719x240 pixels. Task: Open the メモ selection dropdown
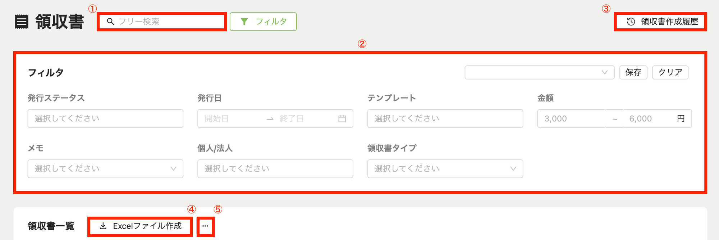coord(105,169)
